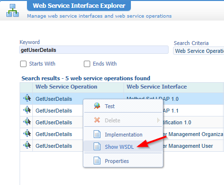224x185 pixels.
Task: Click the operation icon in the Management Organization row
Action: (27, 134)
